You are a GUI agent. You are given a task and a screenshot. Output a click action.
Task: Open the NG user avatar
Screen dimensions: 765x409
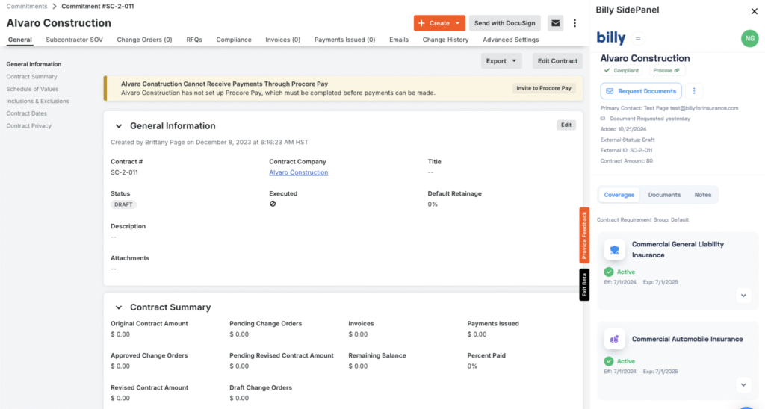(749, 38)
